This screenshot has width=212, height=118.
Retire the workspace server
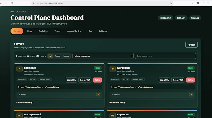pyautogui.click(x=191, y=80)
